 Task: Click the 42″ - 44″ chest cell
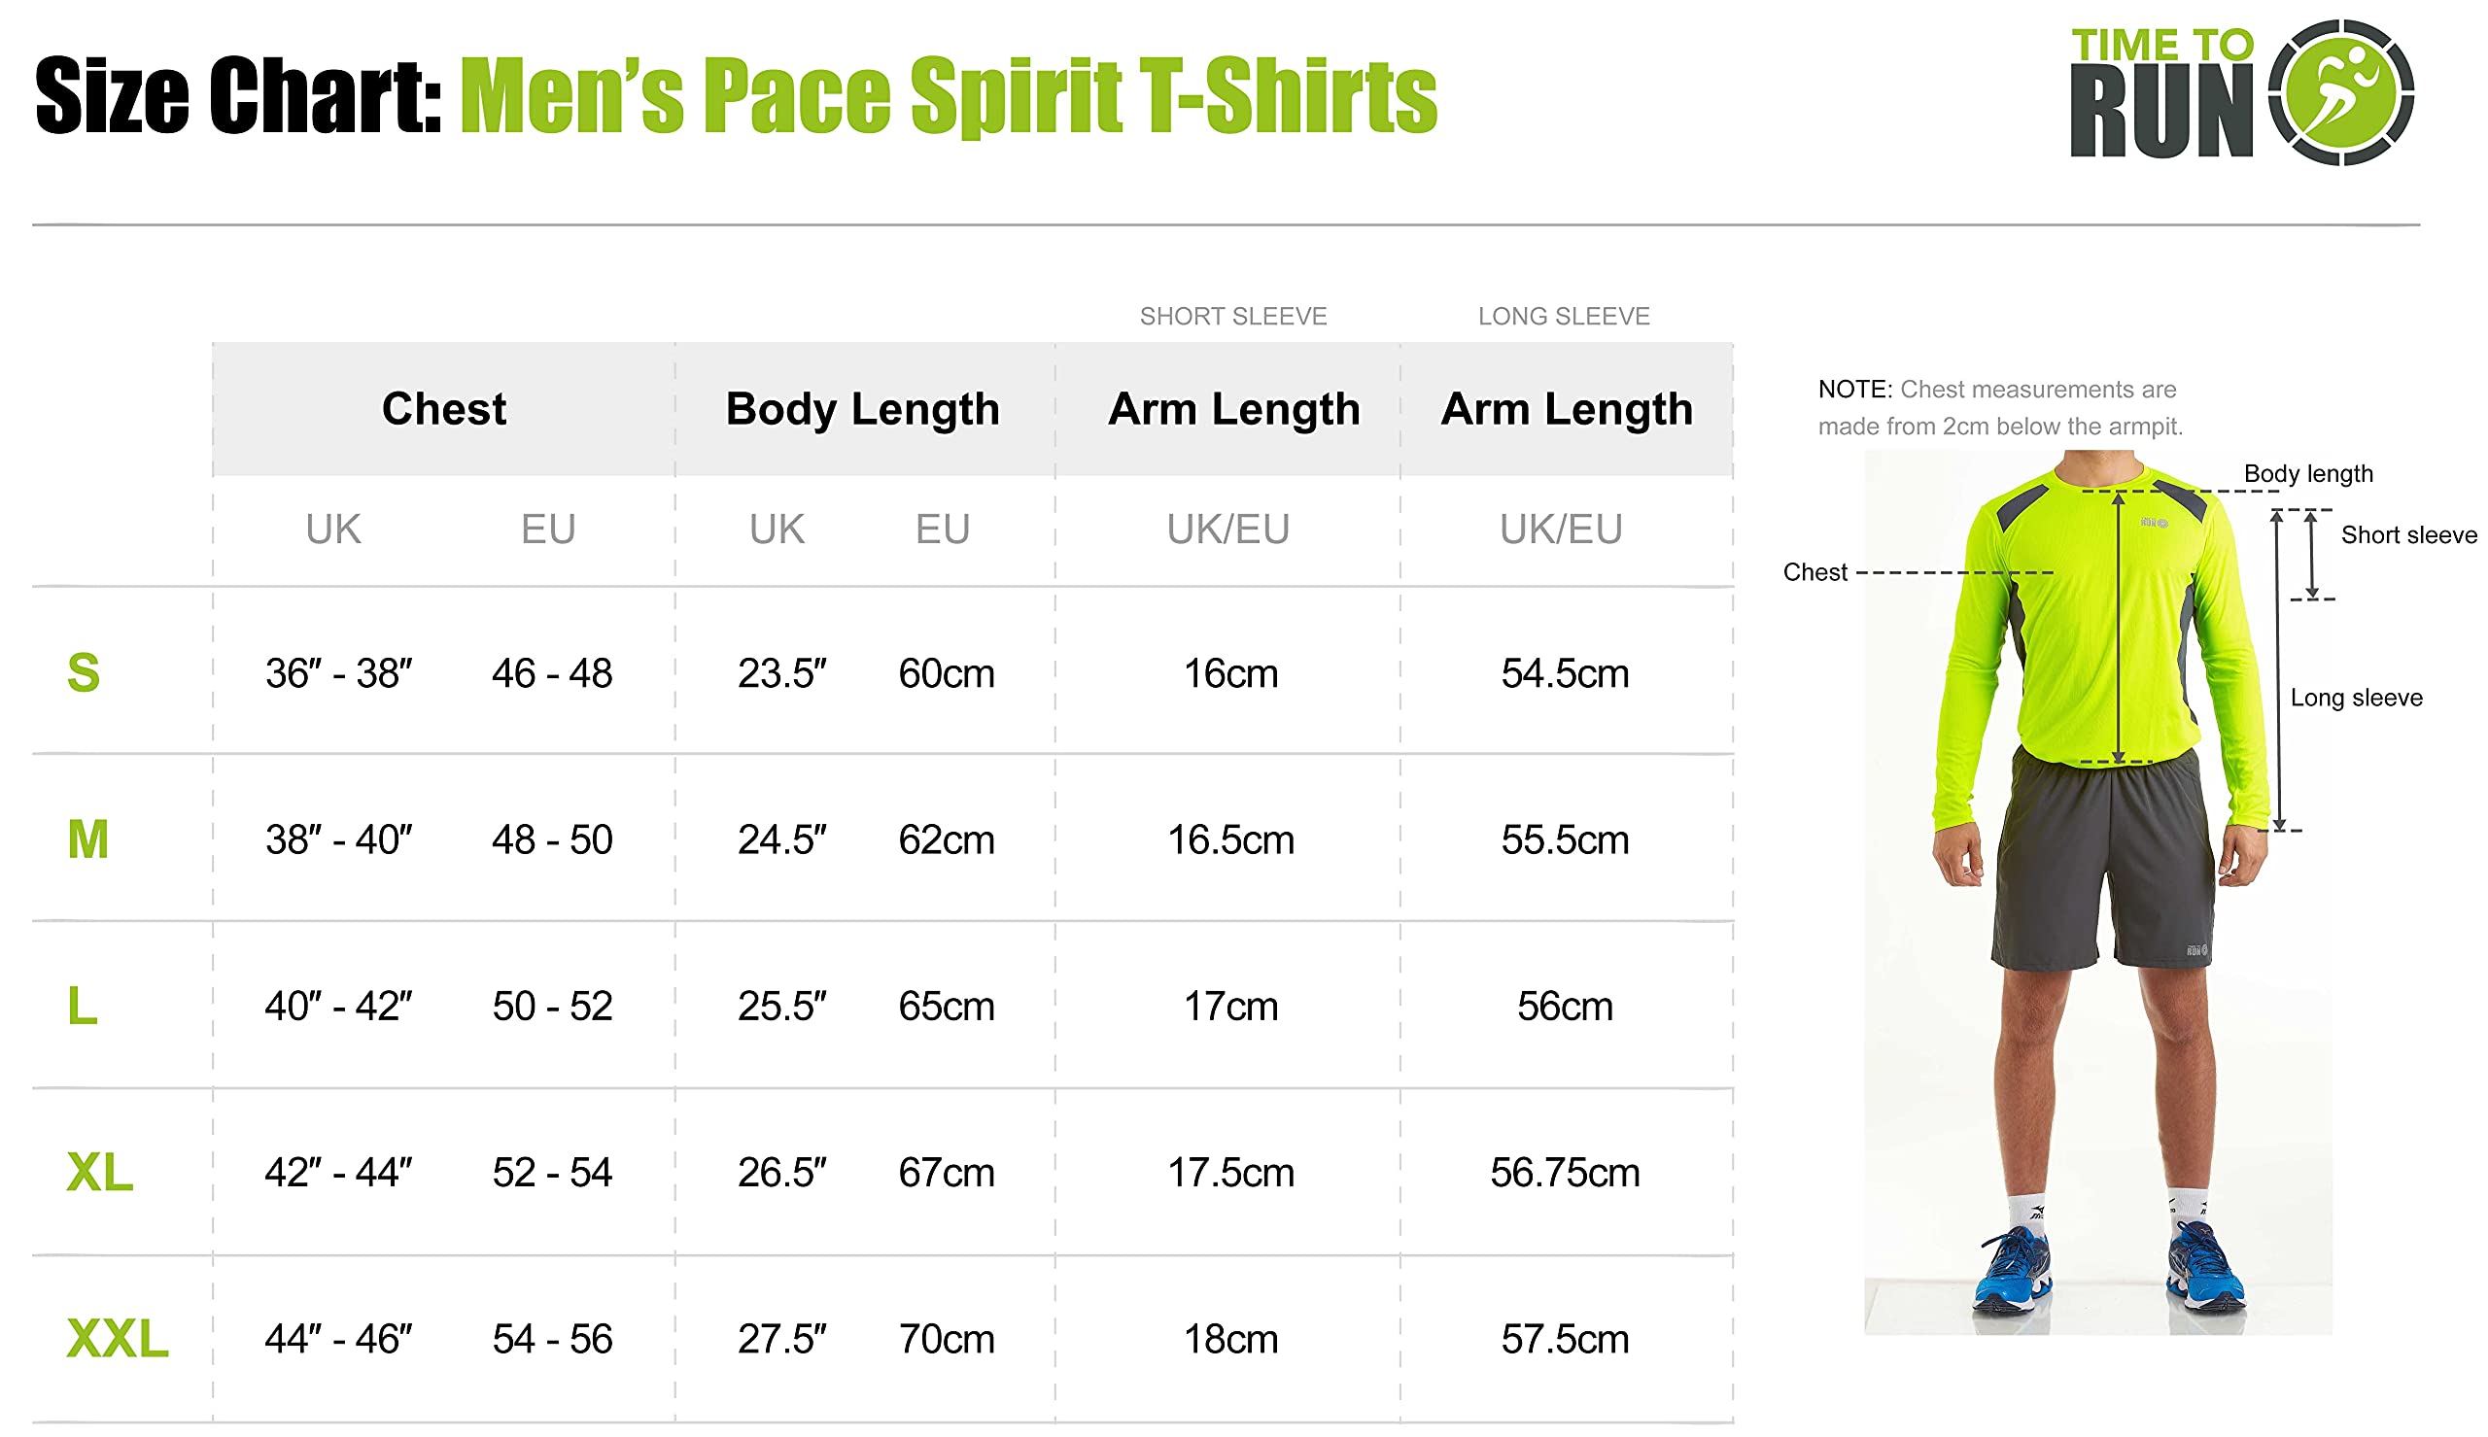click(338, 1173)
